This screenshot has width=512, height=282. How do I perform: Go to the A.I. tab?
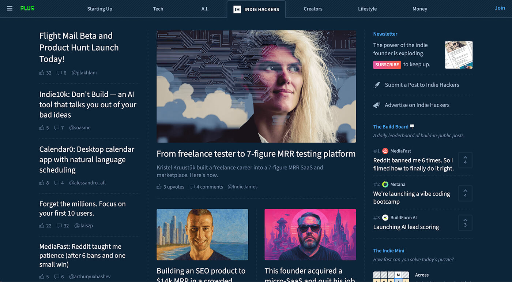(205, 9)
